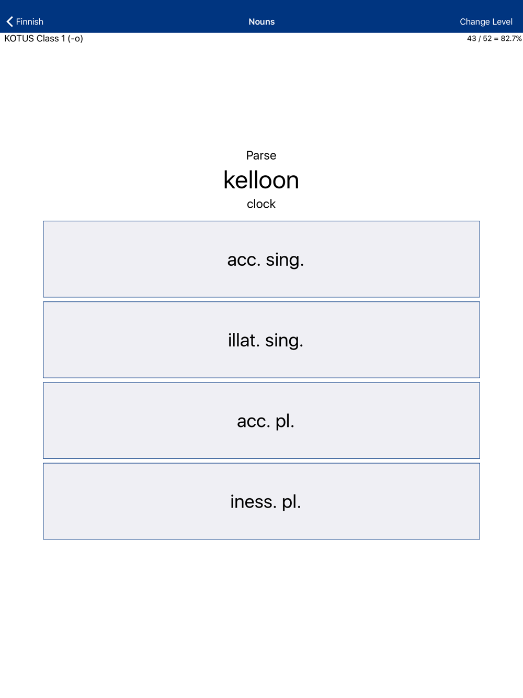
Task: Tap the translation clock
Action: point(261,204)
